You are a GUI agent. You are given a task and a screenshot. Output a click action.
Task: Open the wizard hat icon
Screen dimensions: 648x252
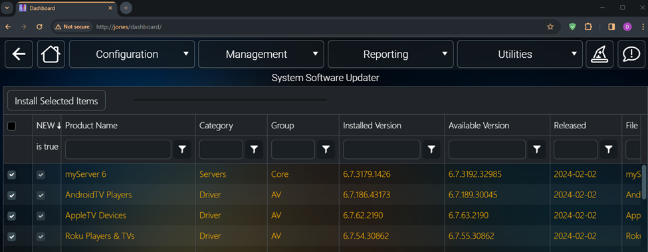599,54
